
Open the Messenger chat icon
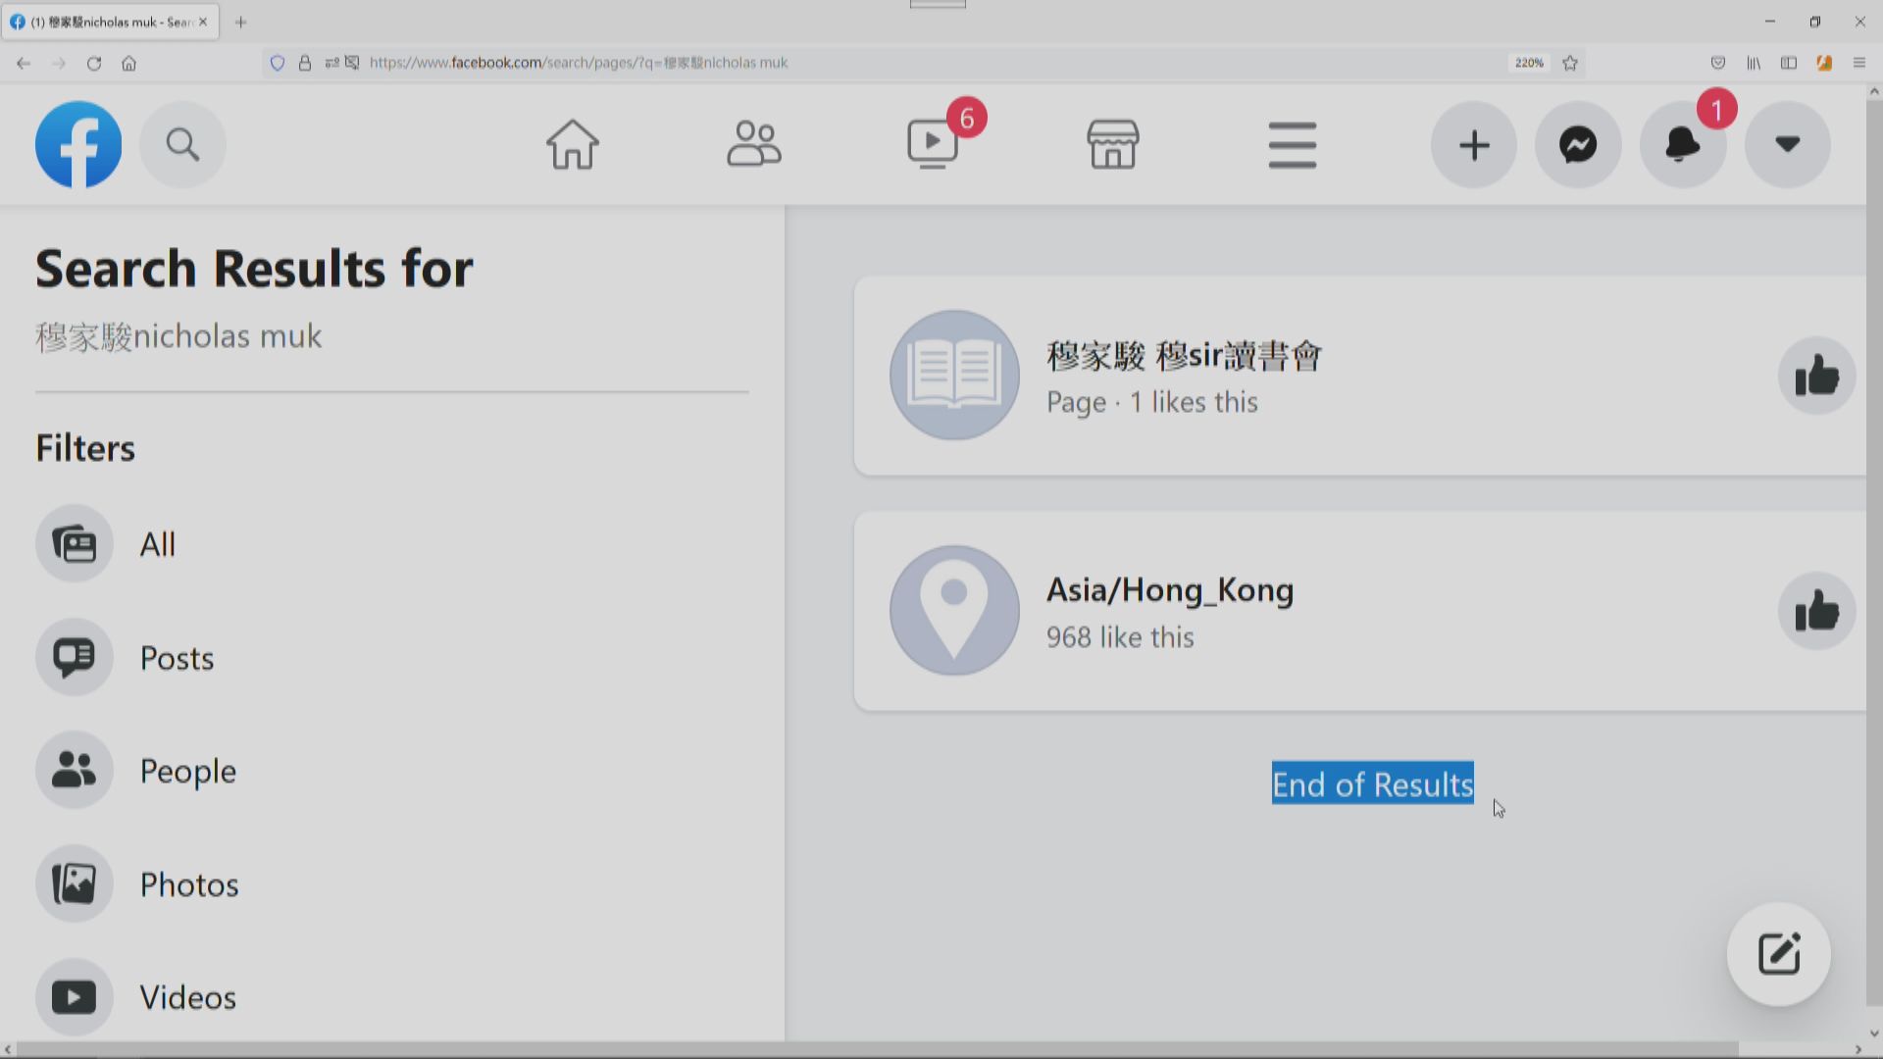click(x=1578, y=144)
